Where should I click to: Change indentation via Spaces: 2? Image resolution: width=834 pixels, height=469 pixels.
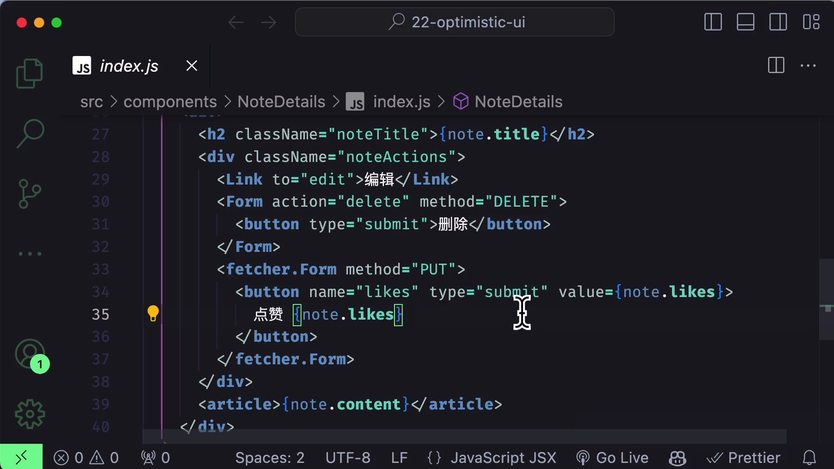[269, 457]
